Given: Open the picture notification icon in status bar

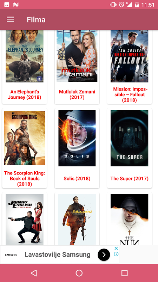Looking at the screenshot, I should pos(7,5).
